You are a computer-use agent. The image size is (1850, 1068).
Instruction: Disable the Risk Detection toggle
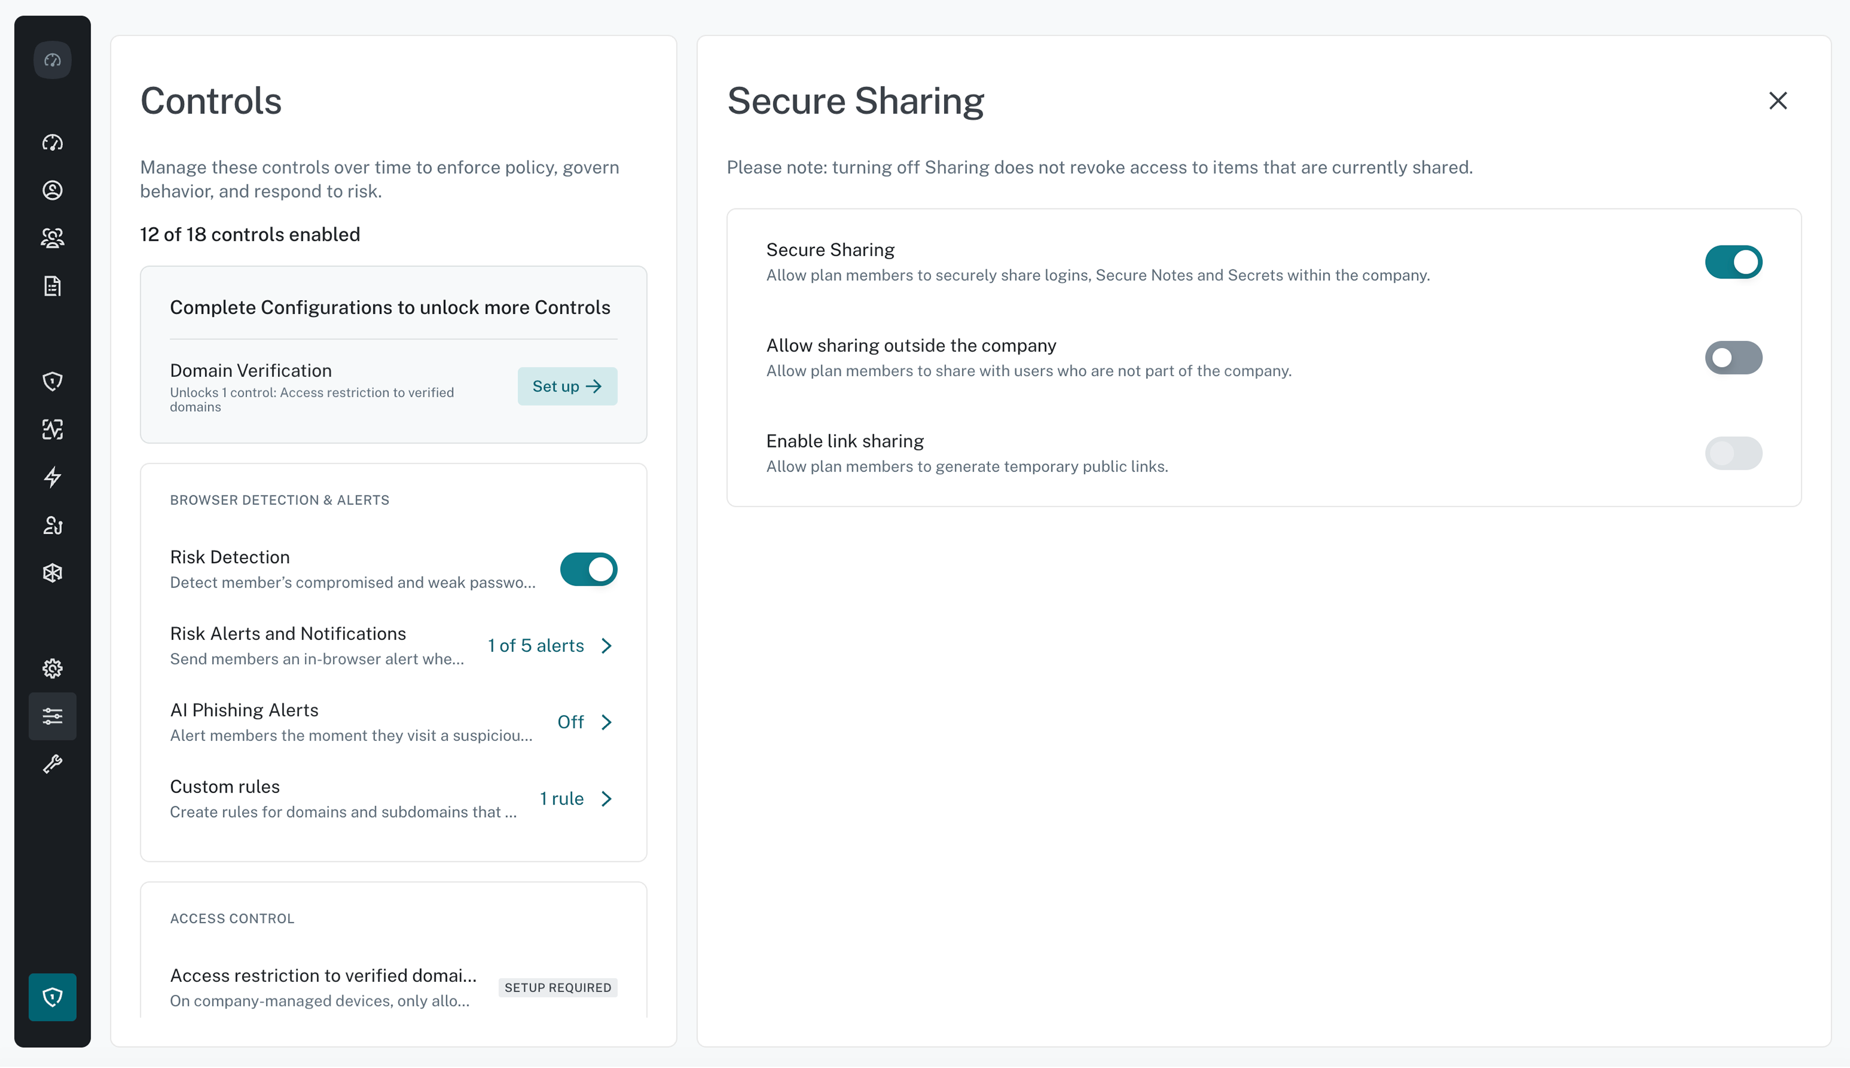pos(588,569)
